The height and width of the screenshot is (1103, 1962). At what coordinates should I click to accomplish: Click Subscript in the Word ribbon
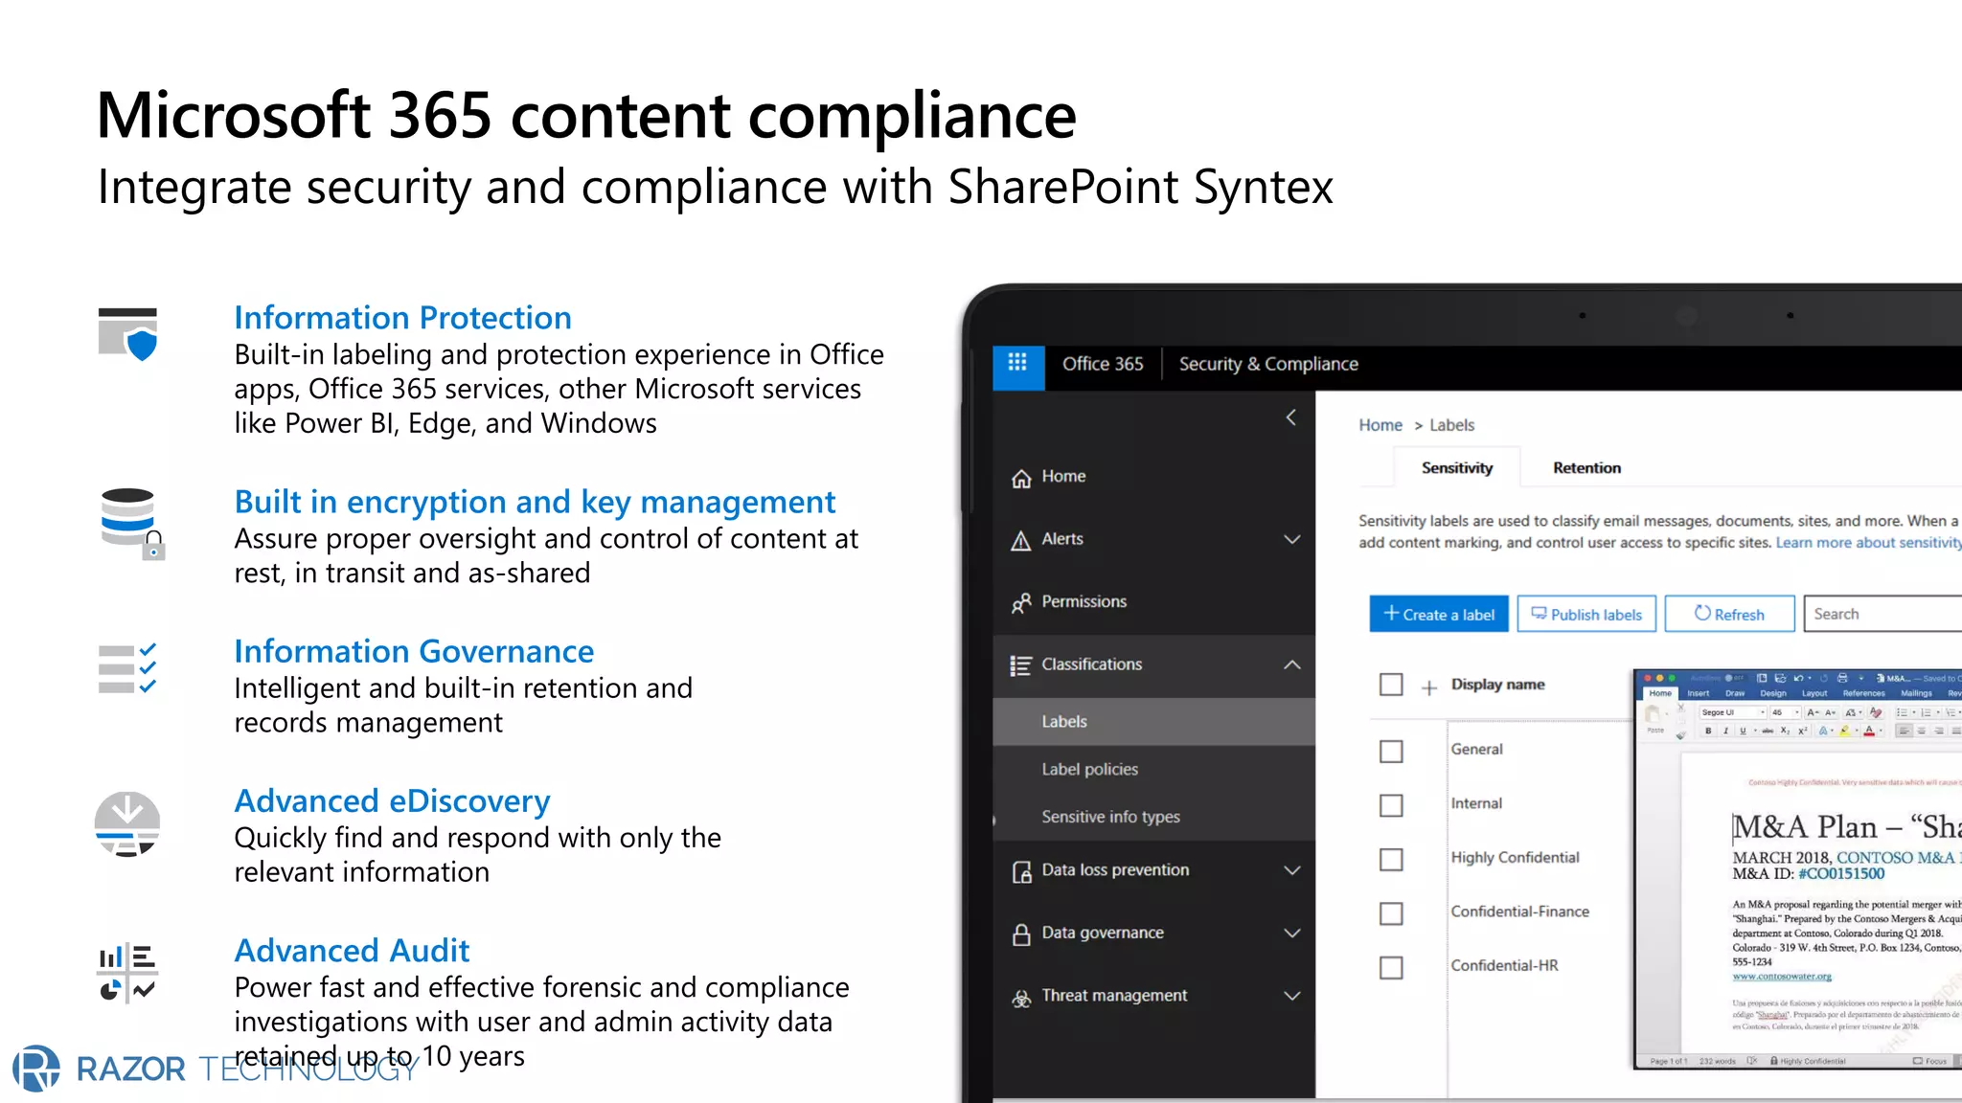coord(1785,731)
